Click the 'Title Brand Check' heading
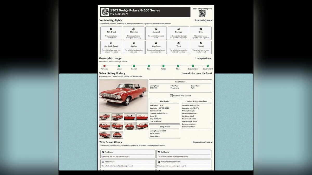The width and height of the screenshot is (312, 175). 111,142
